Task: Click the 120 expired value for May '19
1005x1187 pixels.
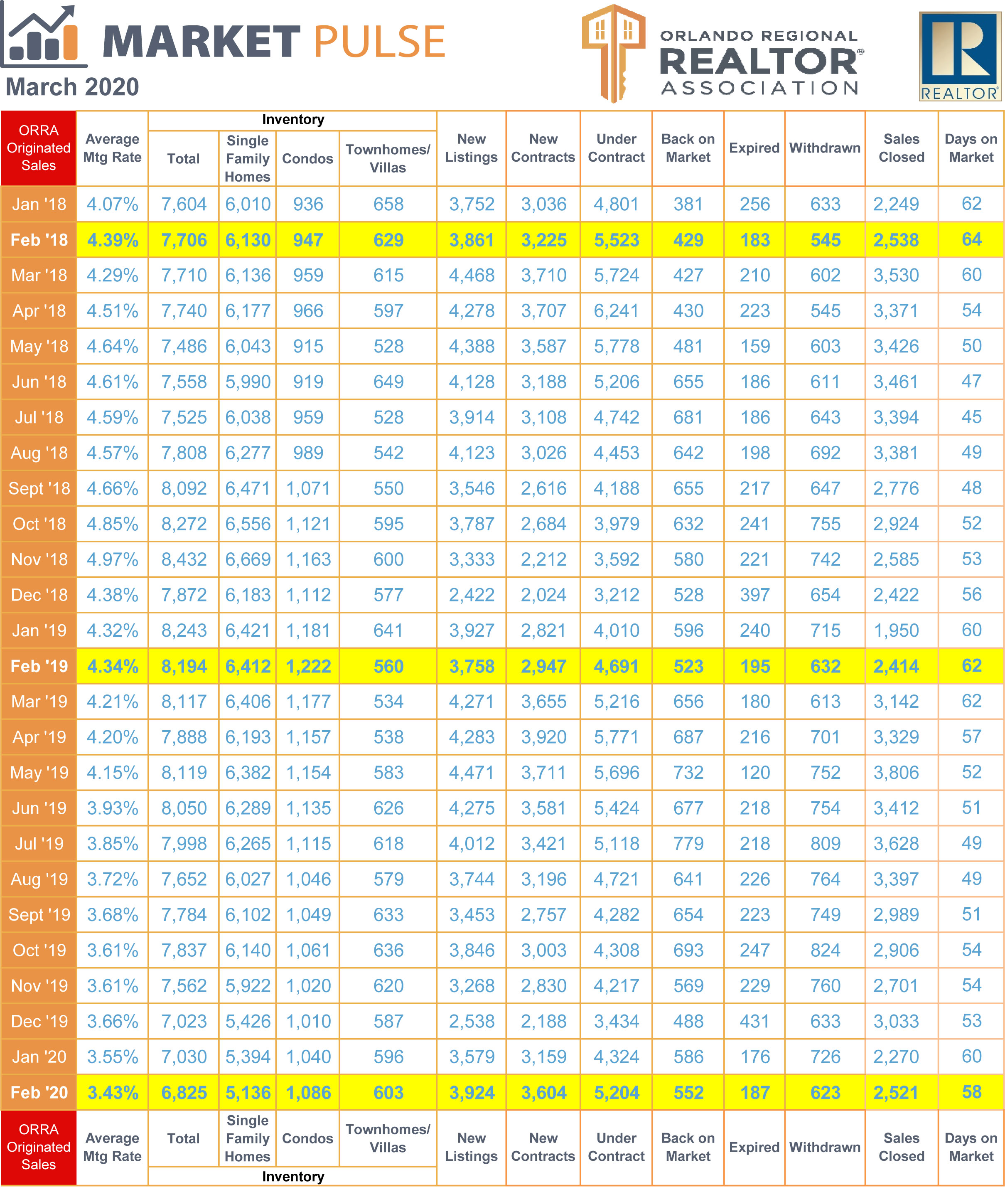Action: (x=755, y=773)
